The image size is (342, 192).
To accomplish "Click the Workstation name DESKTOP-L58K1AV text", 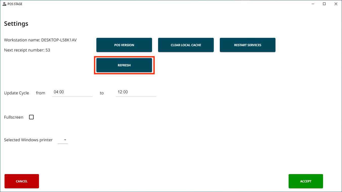I will (x=40, y=40).
